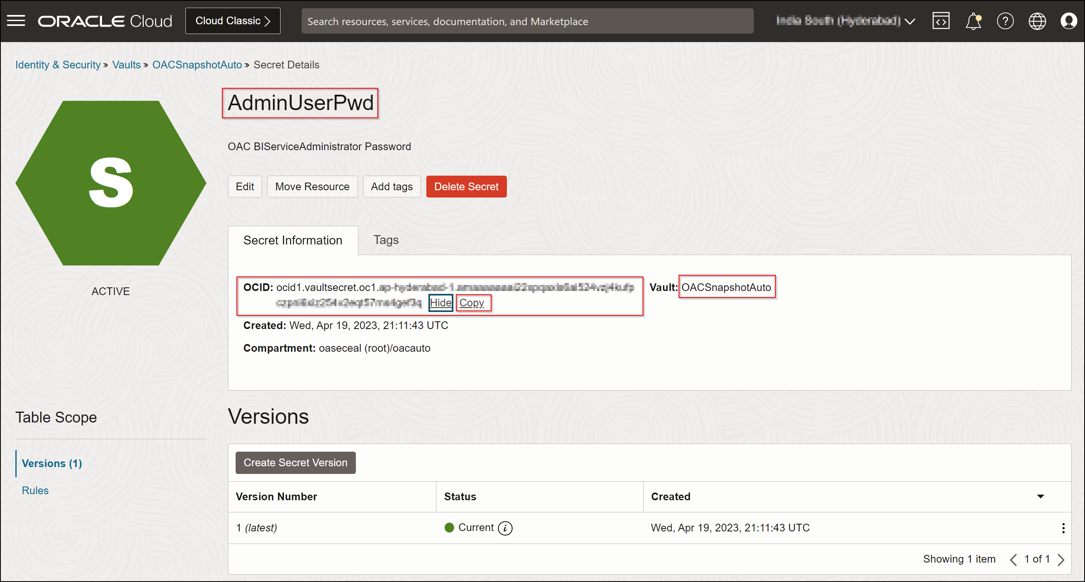Image resolution: width=1085 pixels, height=582 pixels.
Task: Copy the secret OCID
Action: 471,302
